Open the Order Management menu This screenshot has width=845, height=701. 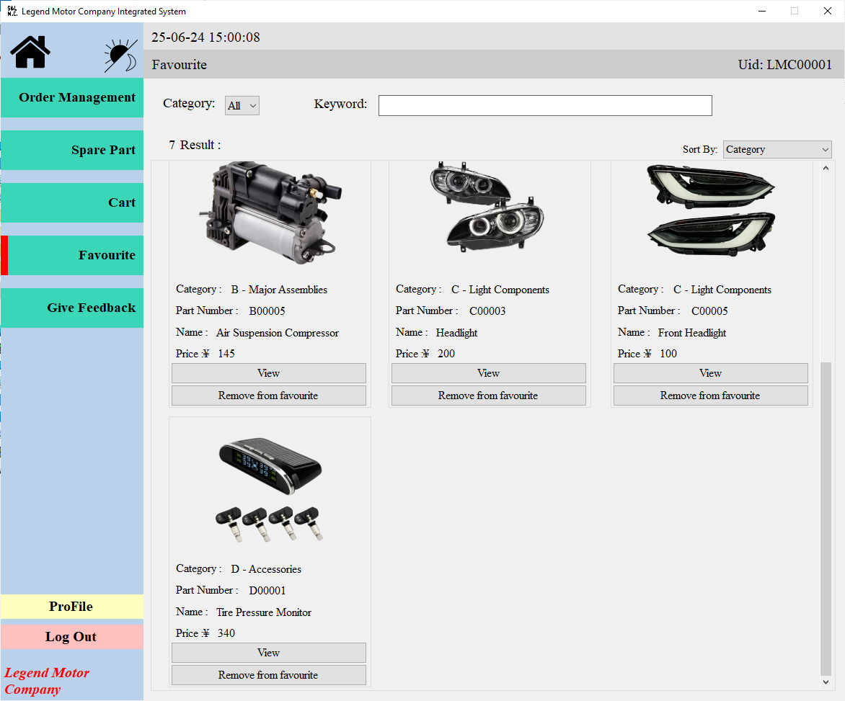pos(72,98)
